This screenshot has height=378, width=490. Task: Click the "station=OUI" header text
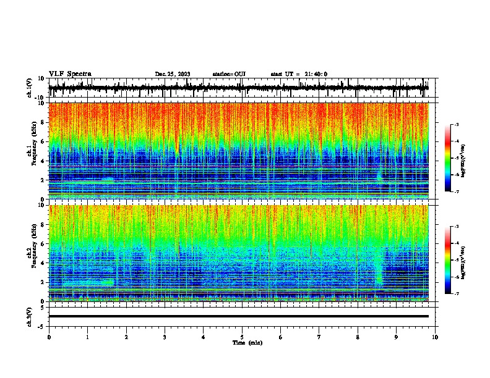[x=229, y=74]
